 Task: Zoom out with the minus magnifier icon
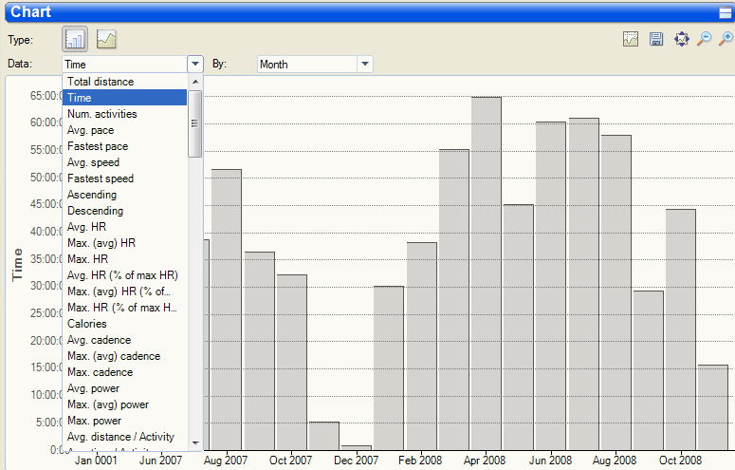(x=704, y=39)
